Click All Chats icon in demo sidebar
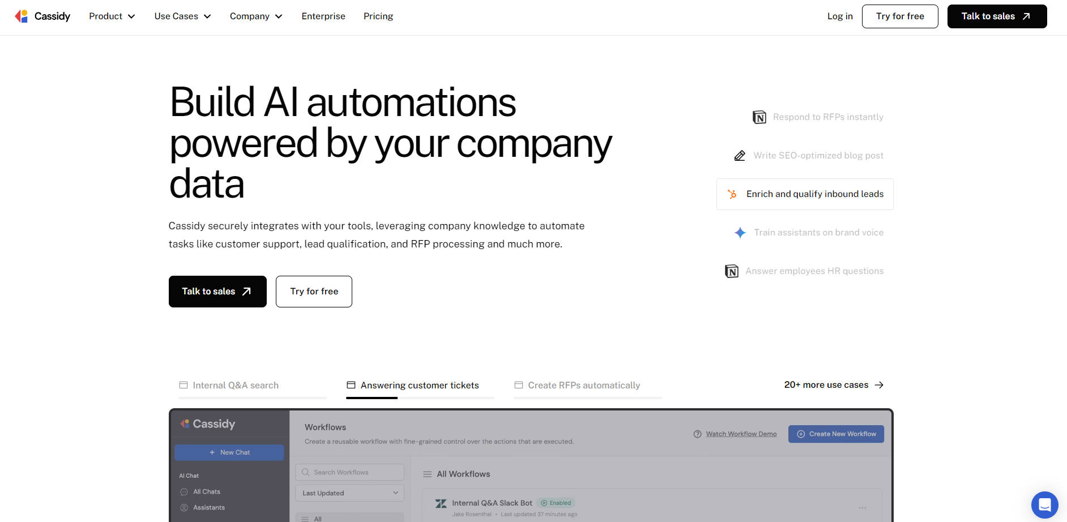1067x522 pixels. click(184, 492)
